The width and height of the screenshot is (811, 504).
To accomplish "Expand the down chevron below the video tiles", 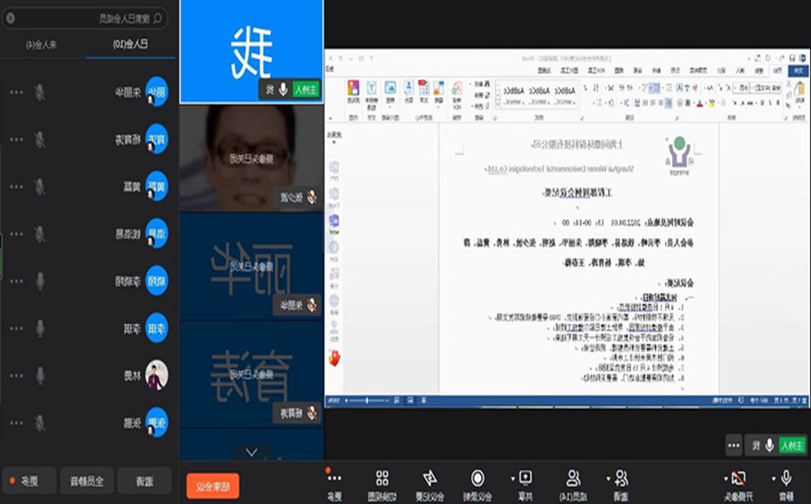I will (x=251, y=452).
